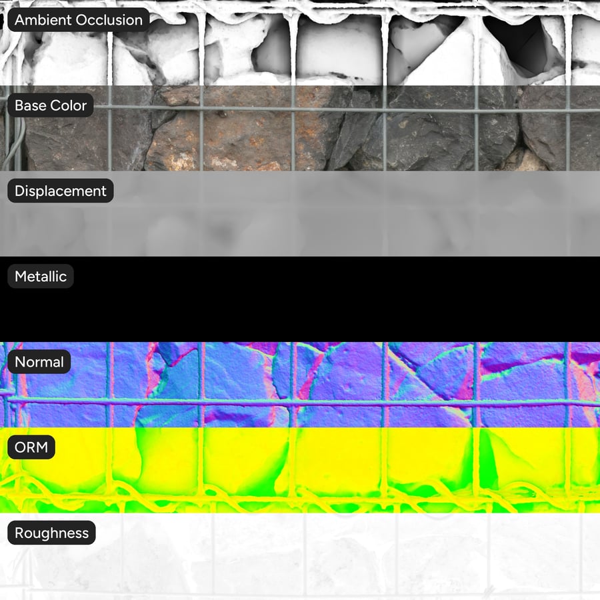Open the black Metallic map strip
Screen dimensions: 600x600
click(x=300, y=299)
